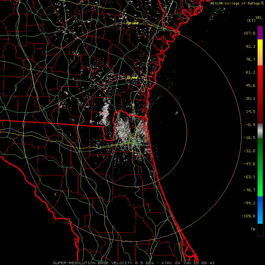Click the blue segment of the color bar
Viewport: 265px width, 265px height.
click(x=260, y=210)
